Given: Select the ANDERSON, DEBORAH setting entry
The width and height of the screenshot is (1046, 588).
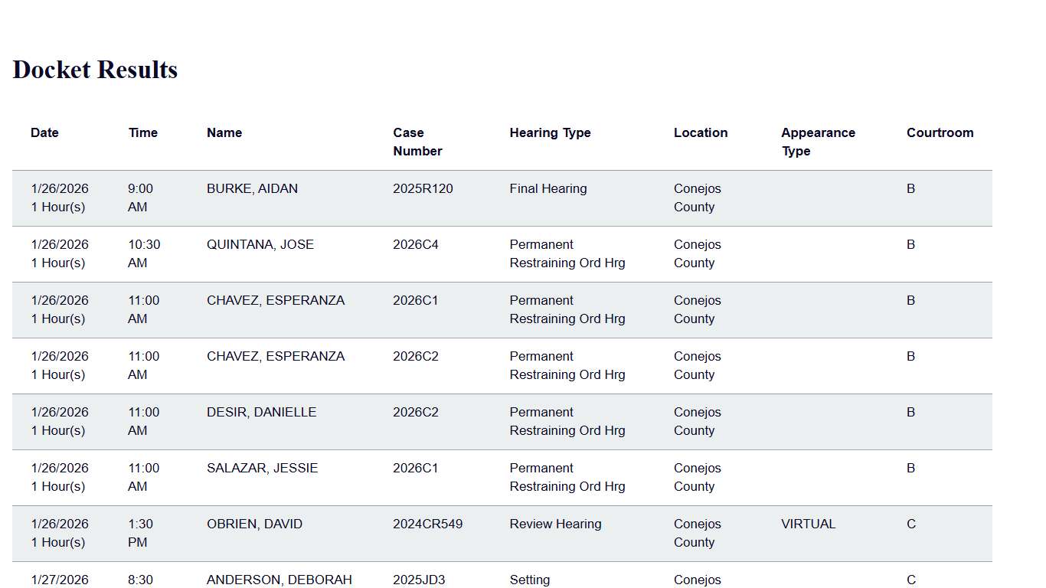Looking at the screenshot, I should (279, 580).
